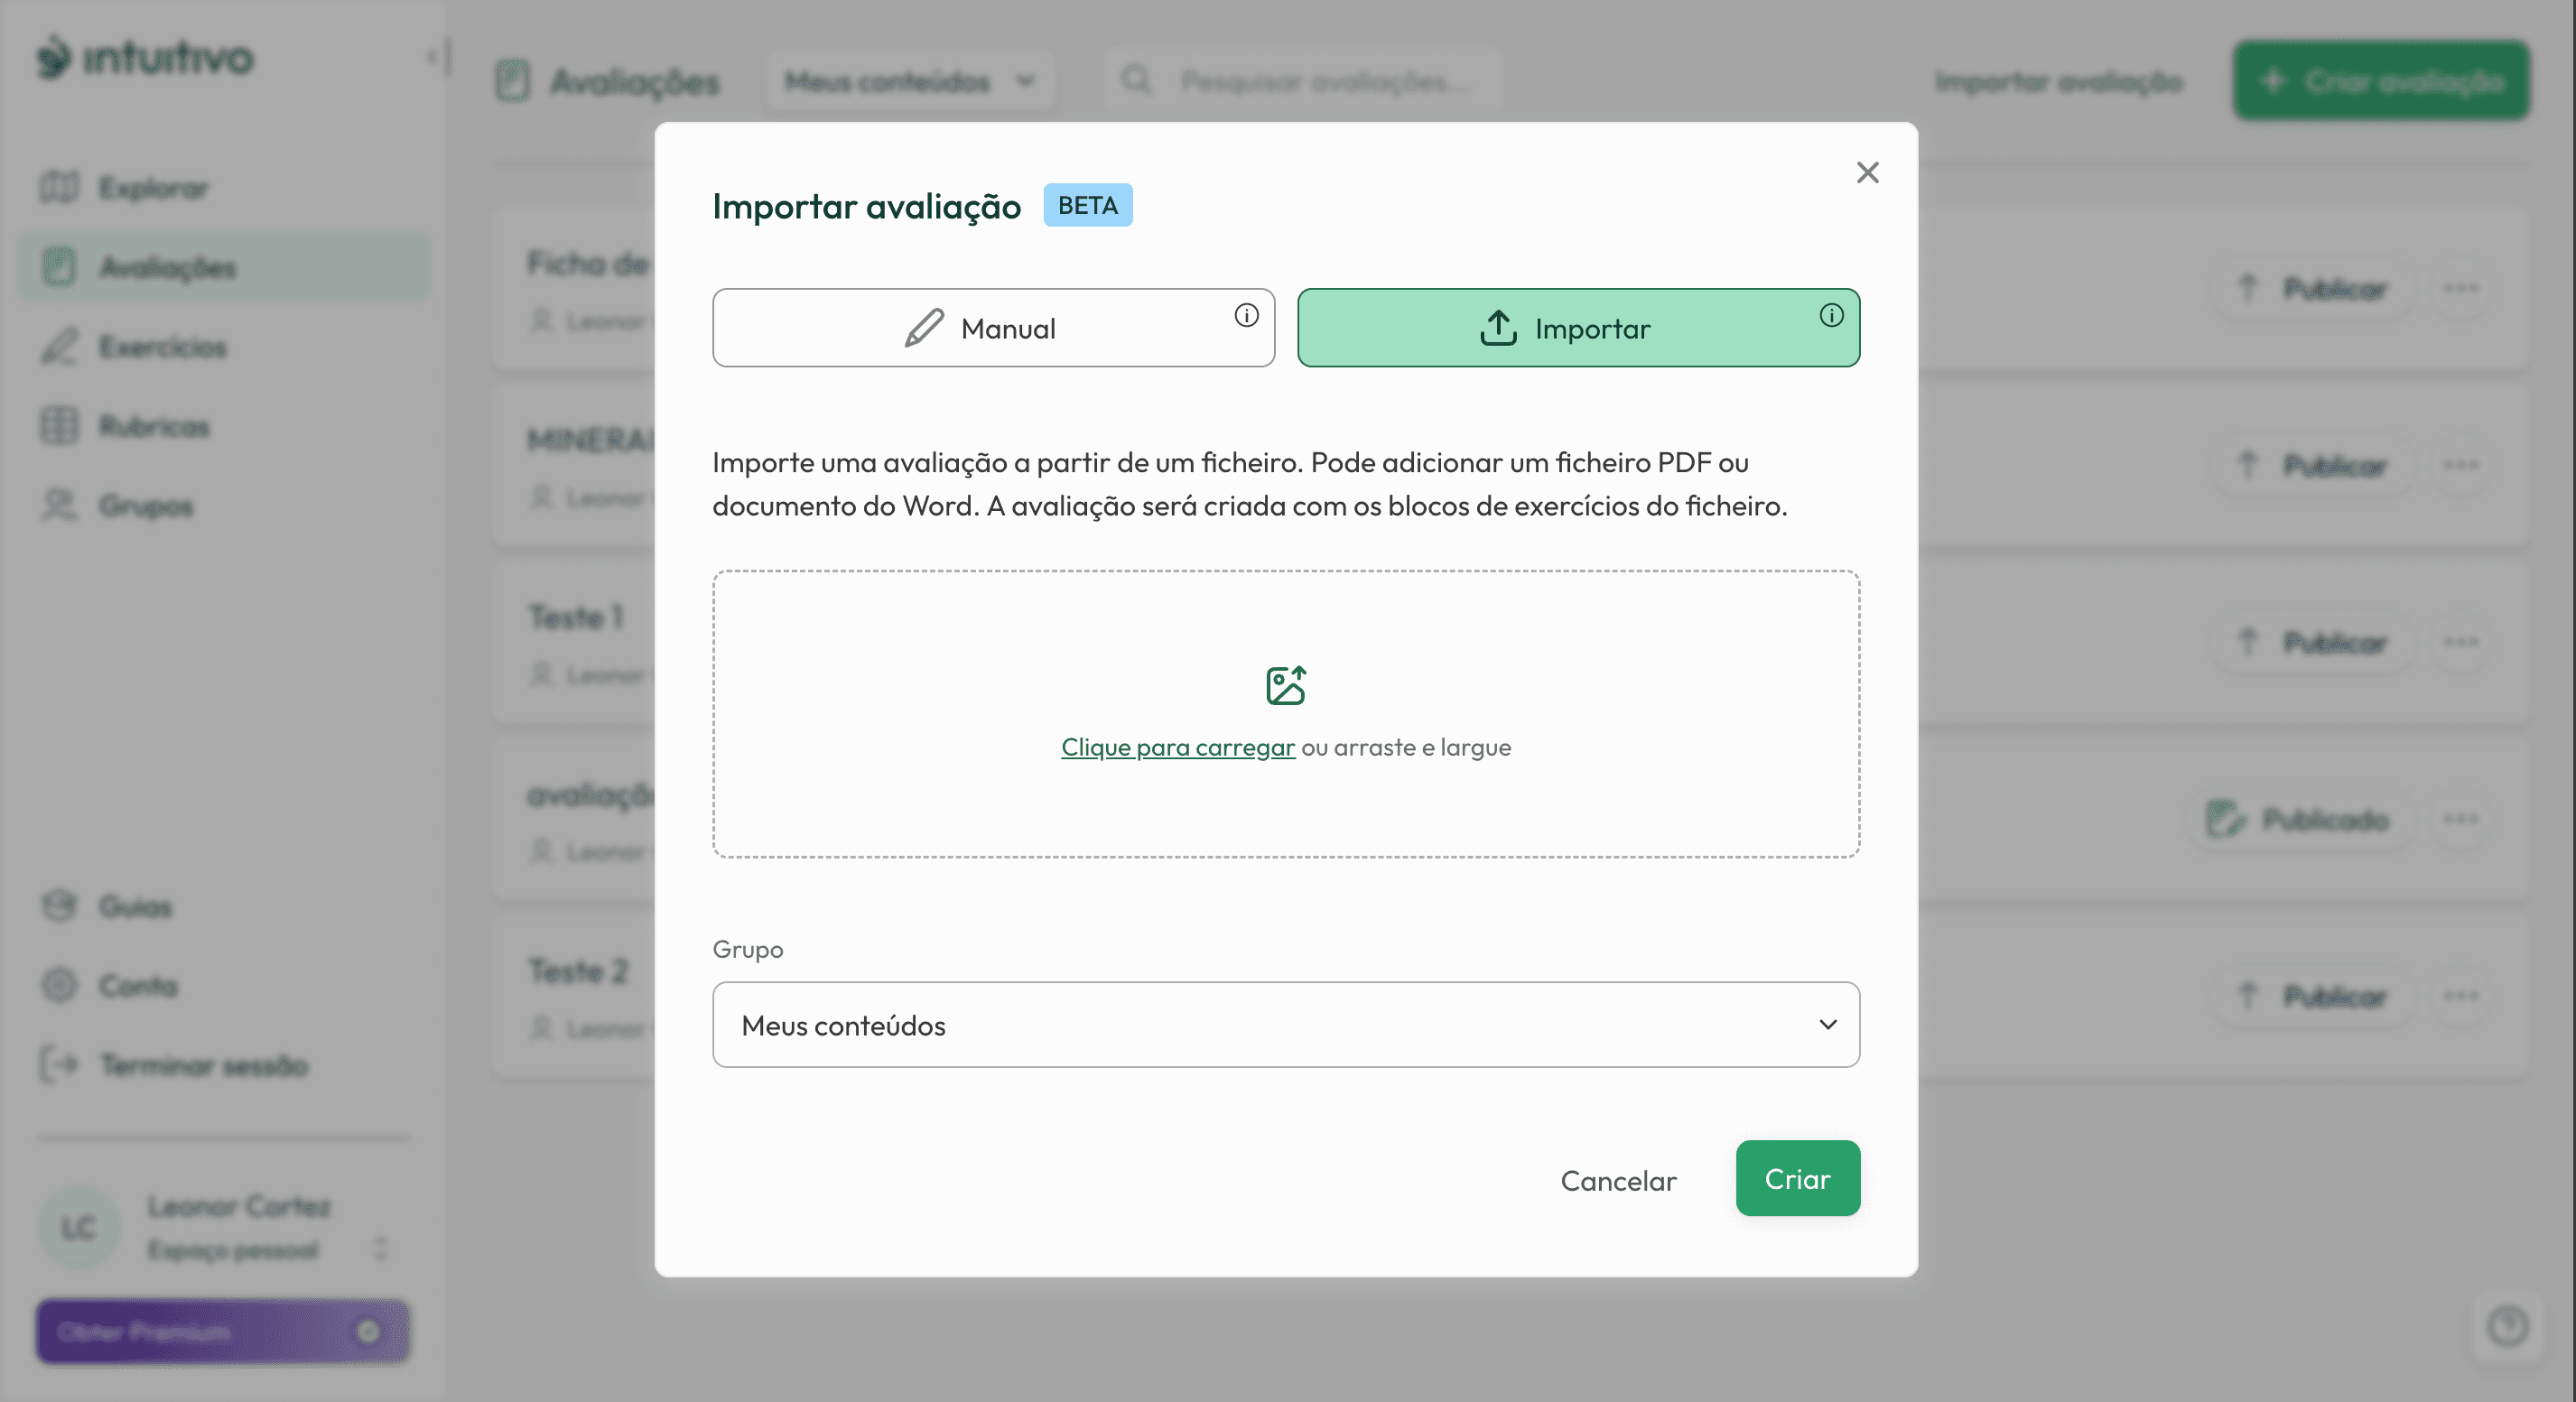Click the intuitivo logo
2576x1402 pixels.
pos(146,58)
